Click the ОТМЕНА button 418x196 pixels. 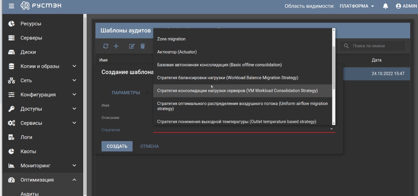pos(149,146)
